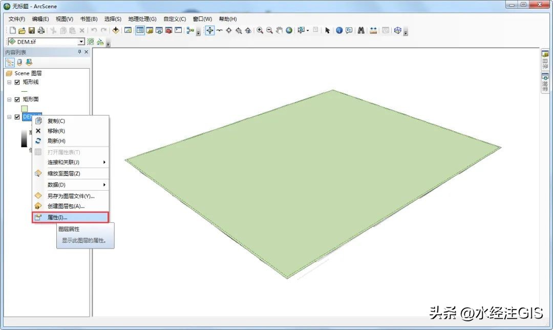Open the Find tool with binoculars icon
Viewport: 553px width, 330px height.
[x=361, y=30]
